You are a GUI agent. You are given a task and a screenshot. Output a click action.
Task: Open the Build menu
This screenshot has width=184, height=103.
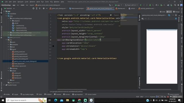point(38,2)
